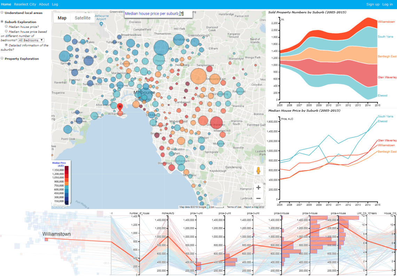Viewport: 397px width, 277px height.
Task: Select the Property Exploration radio button
Action: (2, 58)
